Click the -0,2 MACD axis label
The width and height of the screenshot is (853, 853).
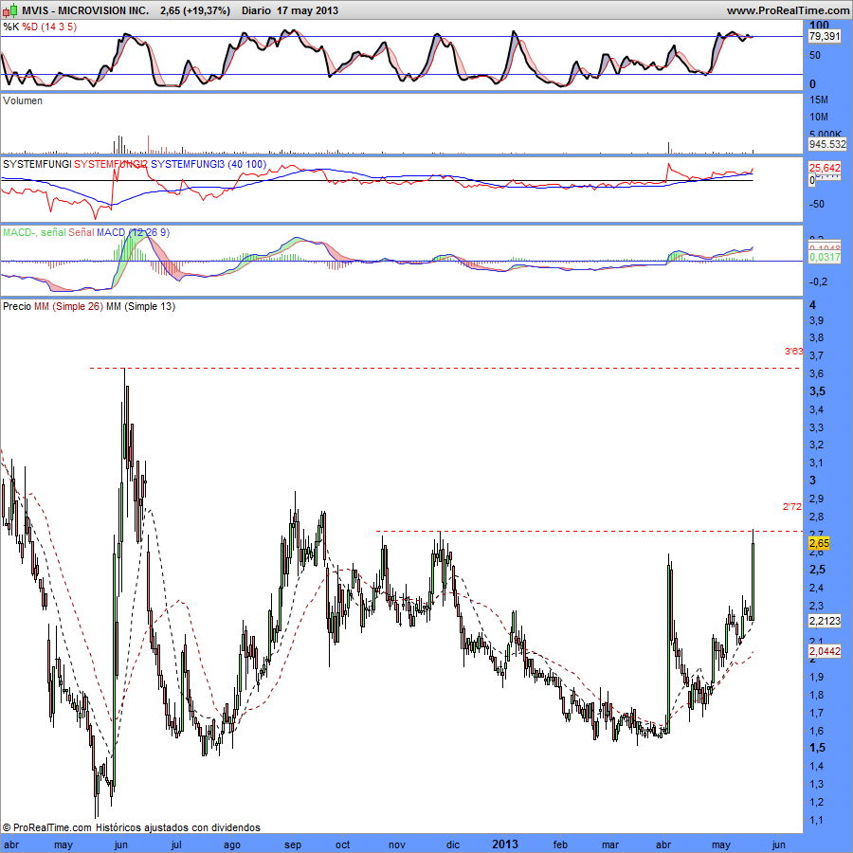click(x=818, y=281)
